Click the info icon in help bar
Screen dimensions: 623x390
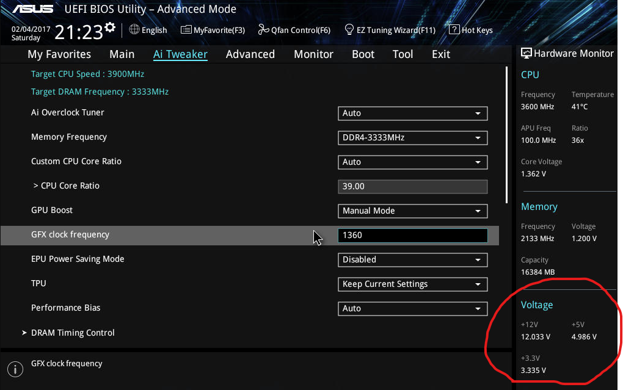(15, 369)
